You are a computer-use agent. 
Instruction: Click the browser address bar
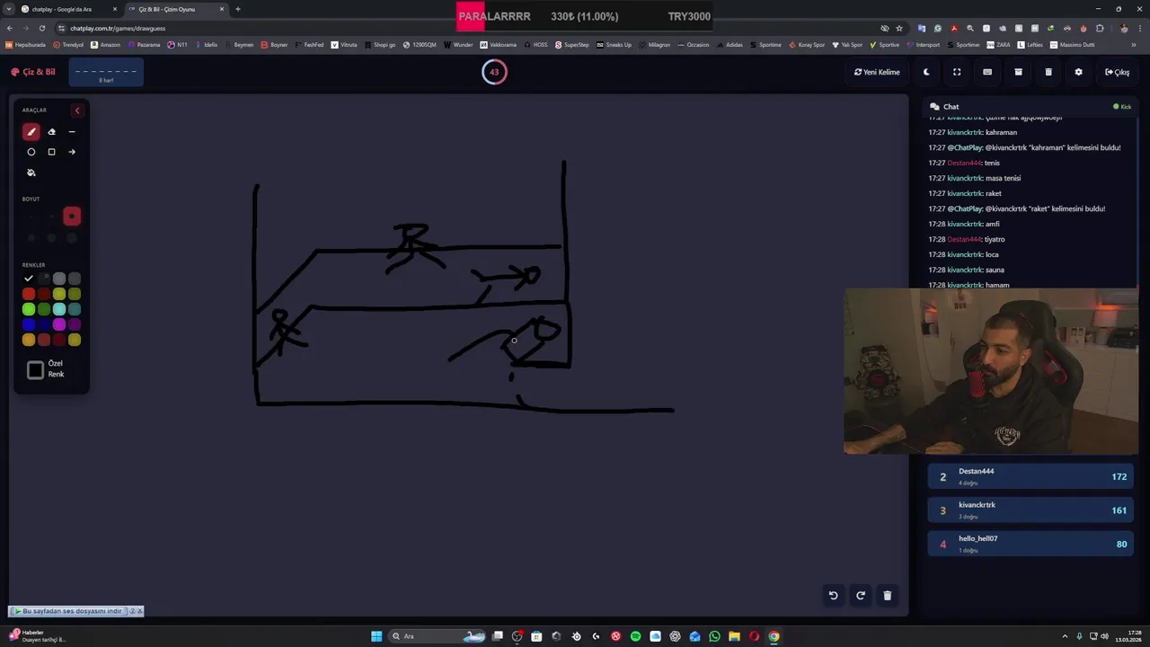pyautogui.click(x=467, y=28)
